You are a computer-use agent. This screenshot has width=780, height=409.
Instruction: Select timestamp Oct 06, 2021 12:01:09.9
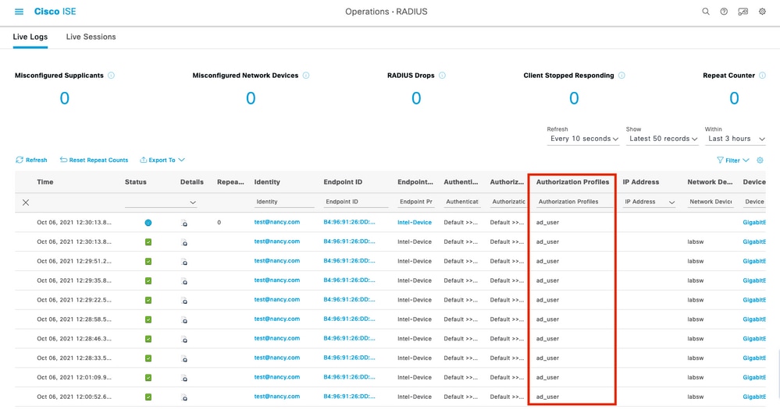tap(74, 377)
